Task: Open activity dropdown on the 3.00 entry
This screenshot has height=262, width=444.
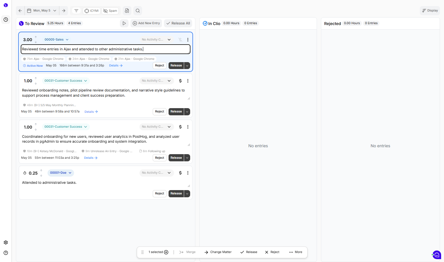Action: click(x=156, y=40)
